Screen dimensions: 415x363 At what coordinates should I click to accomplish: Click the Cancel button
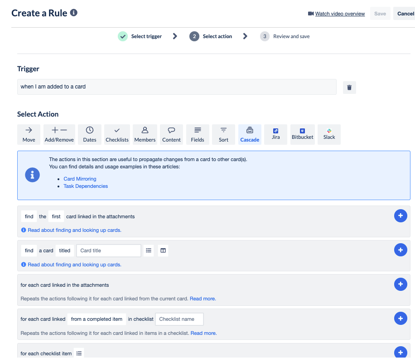[x=405, y=14]
